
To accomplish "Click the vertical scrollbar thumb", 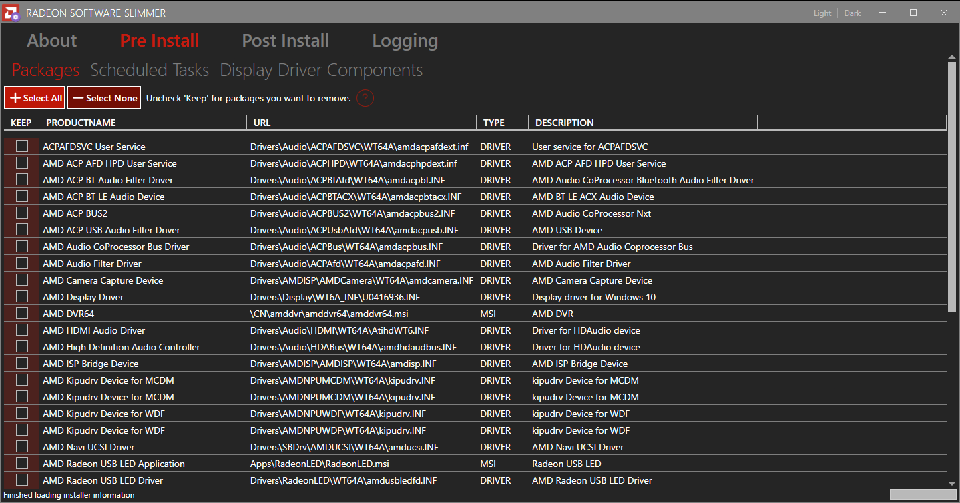I will 952,187.
